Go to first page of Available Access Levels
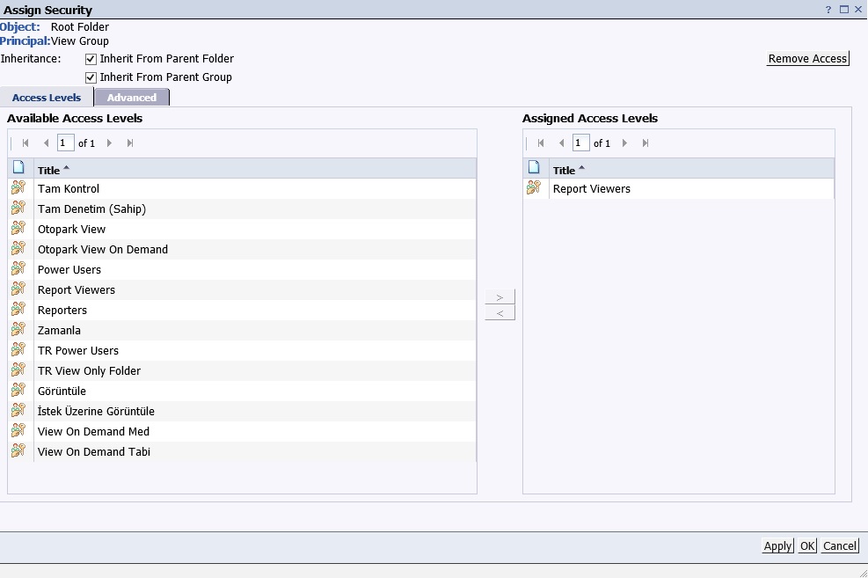Screen dimensions: 868x578 [26, 143]
